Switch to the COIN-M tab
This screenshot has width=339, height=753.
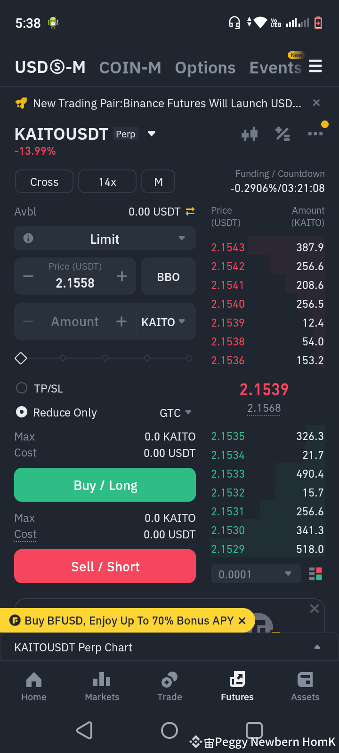point(130,68)
